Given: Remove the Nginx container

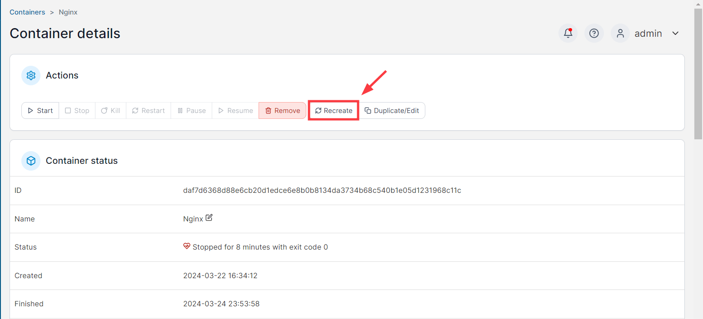Looking at the screenshot, I should [282, 111].
